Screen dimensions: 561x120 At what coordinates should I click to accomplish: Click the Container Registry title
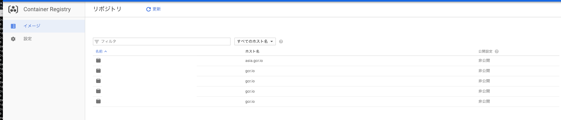pyautogui.click(x=47, y=9)
